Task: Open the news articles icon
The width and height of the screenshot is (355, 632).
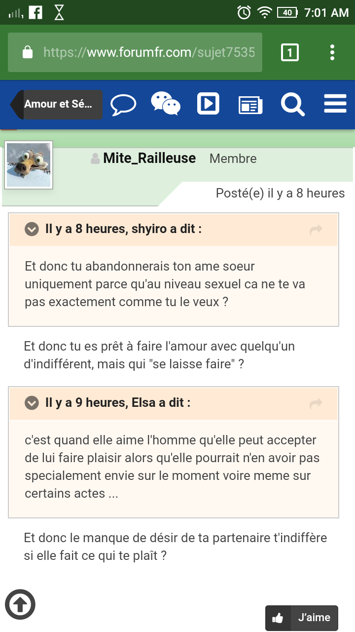Action: coord(250,105)
